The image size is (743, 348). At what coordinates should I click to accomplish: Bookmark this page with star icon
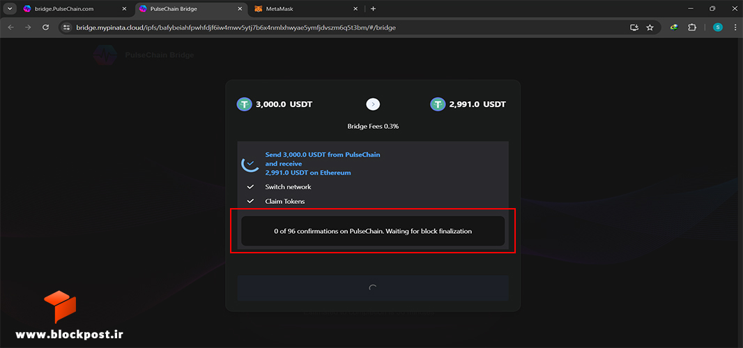(650, 27)
